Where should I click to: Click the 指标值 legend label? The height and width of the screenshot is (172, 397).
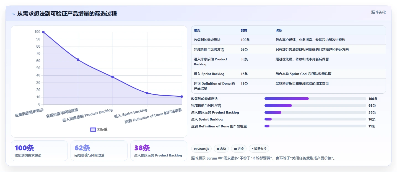pyautogui.click(x=102, y=129)
